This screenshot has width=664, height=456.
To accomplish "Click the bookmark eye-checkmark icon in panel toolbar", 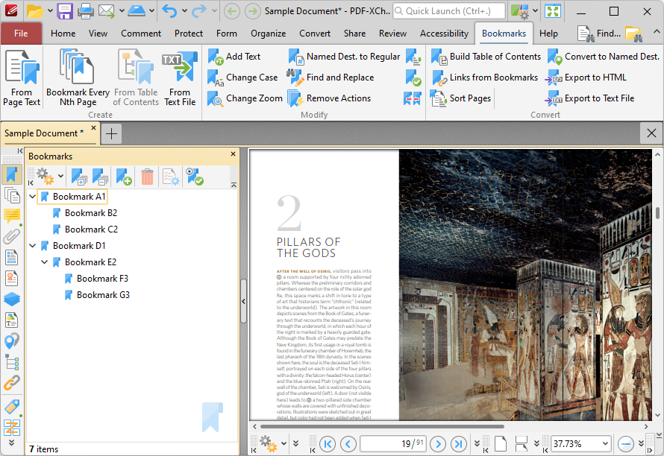I will point(195,177).
